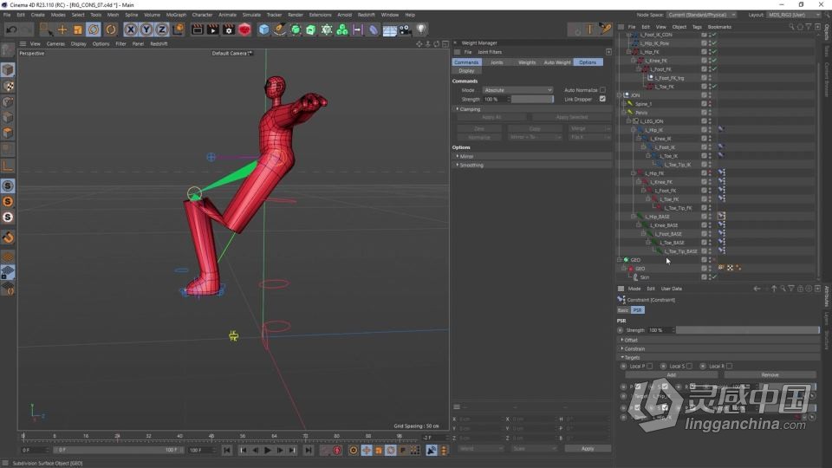This screenshot has width=832, height=468.
Task: Click the Undo arrow in top toolbar
Action: (11, 29)
